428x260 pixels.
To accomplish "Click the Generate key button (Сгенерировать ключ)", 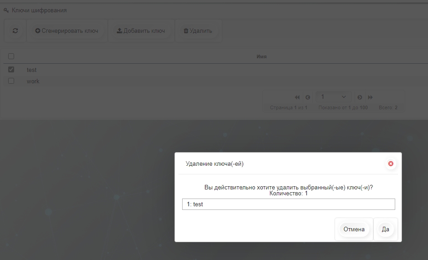I will [x=66, y=31].
